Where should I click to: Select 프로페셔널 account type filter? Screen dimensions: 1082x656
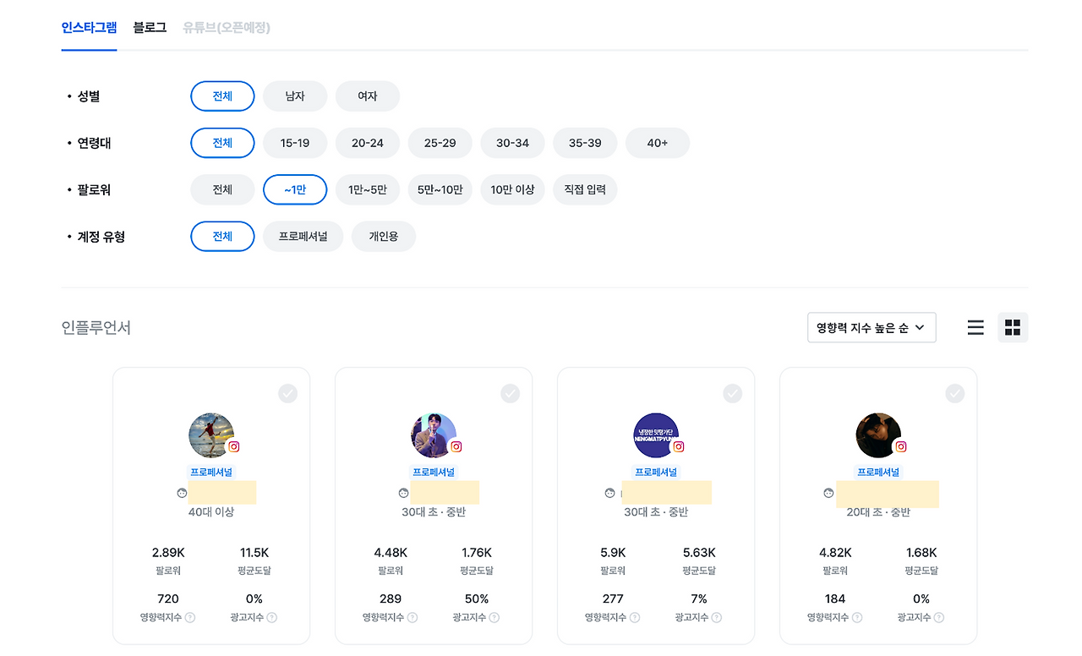(303, 237)
